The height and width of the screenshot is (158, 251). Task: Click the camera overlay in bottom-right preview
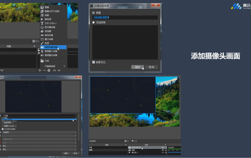point(122,95)
